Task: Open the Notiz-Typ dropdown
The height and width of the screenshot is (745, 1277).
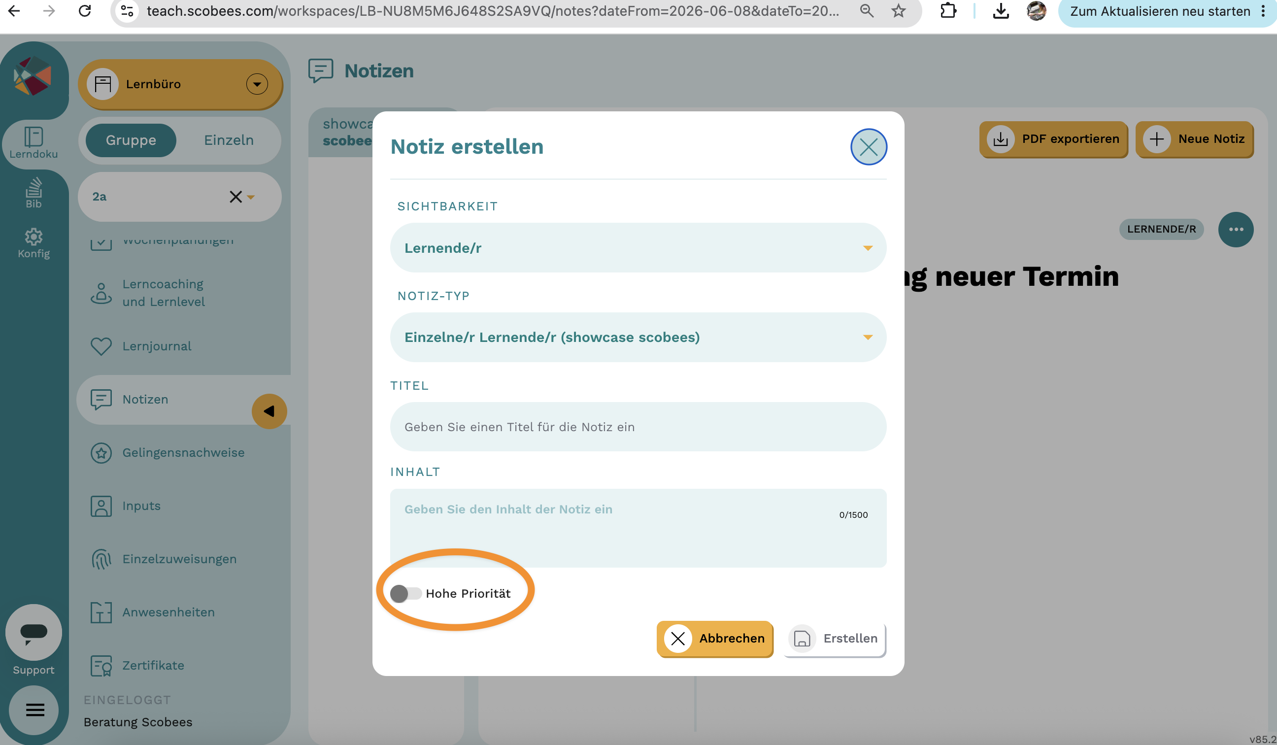Action: 638,337
